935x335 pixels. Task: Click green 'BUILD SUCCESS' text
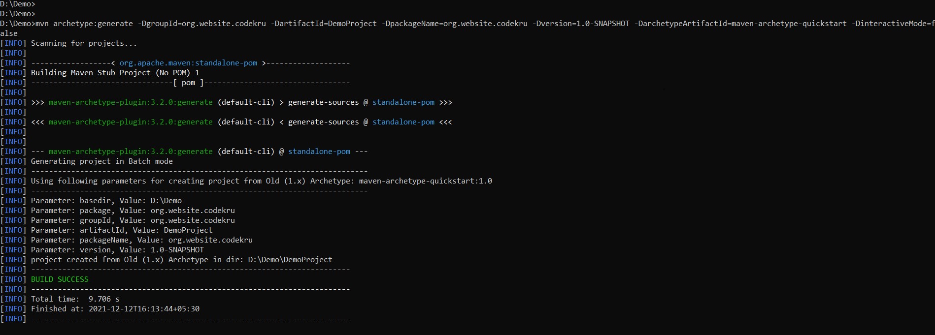click(x=60, y=279)
